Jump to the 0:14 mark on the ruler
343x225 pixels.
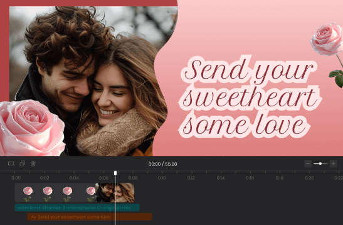click(221, 178)
